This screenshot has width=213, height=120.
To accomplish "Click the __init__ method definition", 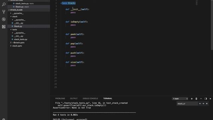I will pos(77,9).
